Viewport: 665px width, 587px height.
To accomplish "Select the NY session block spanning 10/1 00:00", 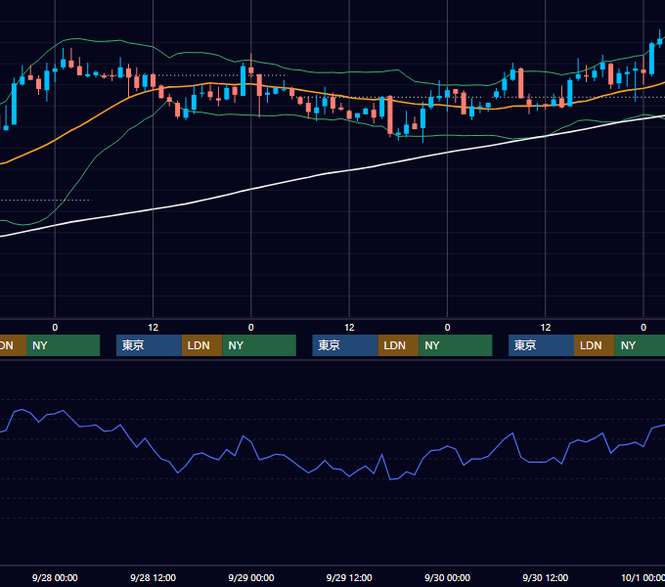I will (x=640, y=345).
